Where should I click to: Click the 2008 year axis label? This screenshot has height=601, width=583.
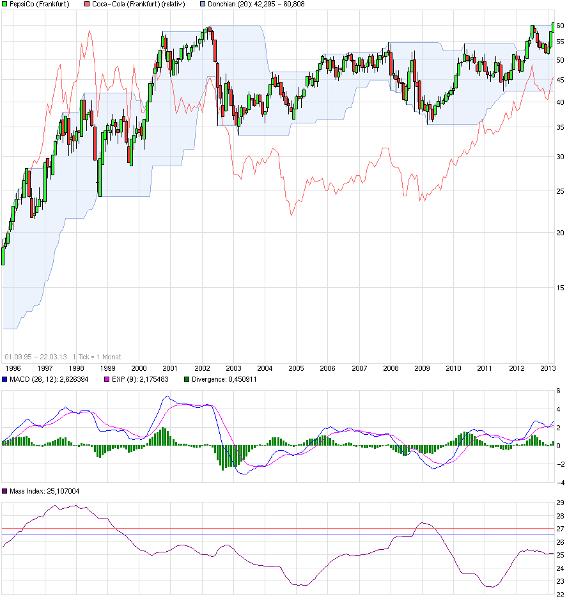391,368
